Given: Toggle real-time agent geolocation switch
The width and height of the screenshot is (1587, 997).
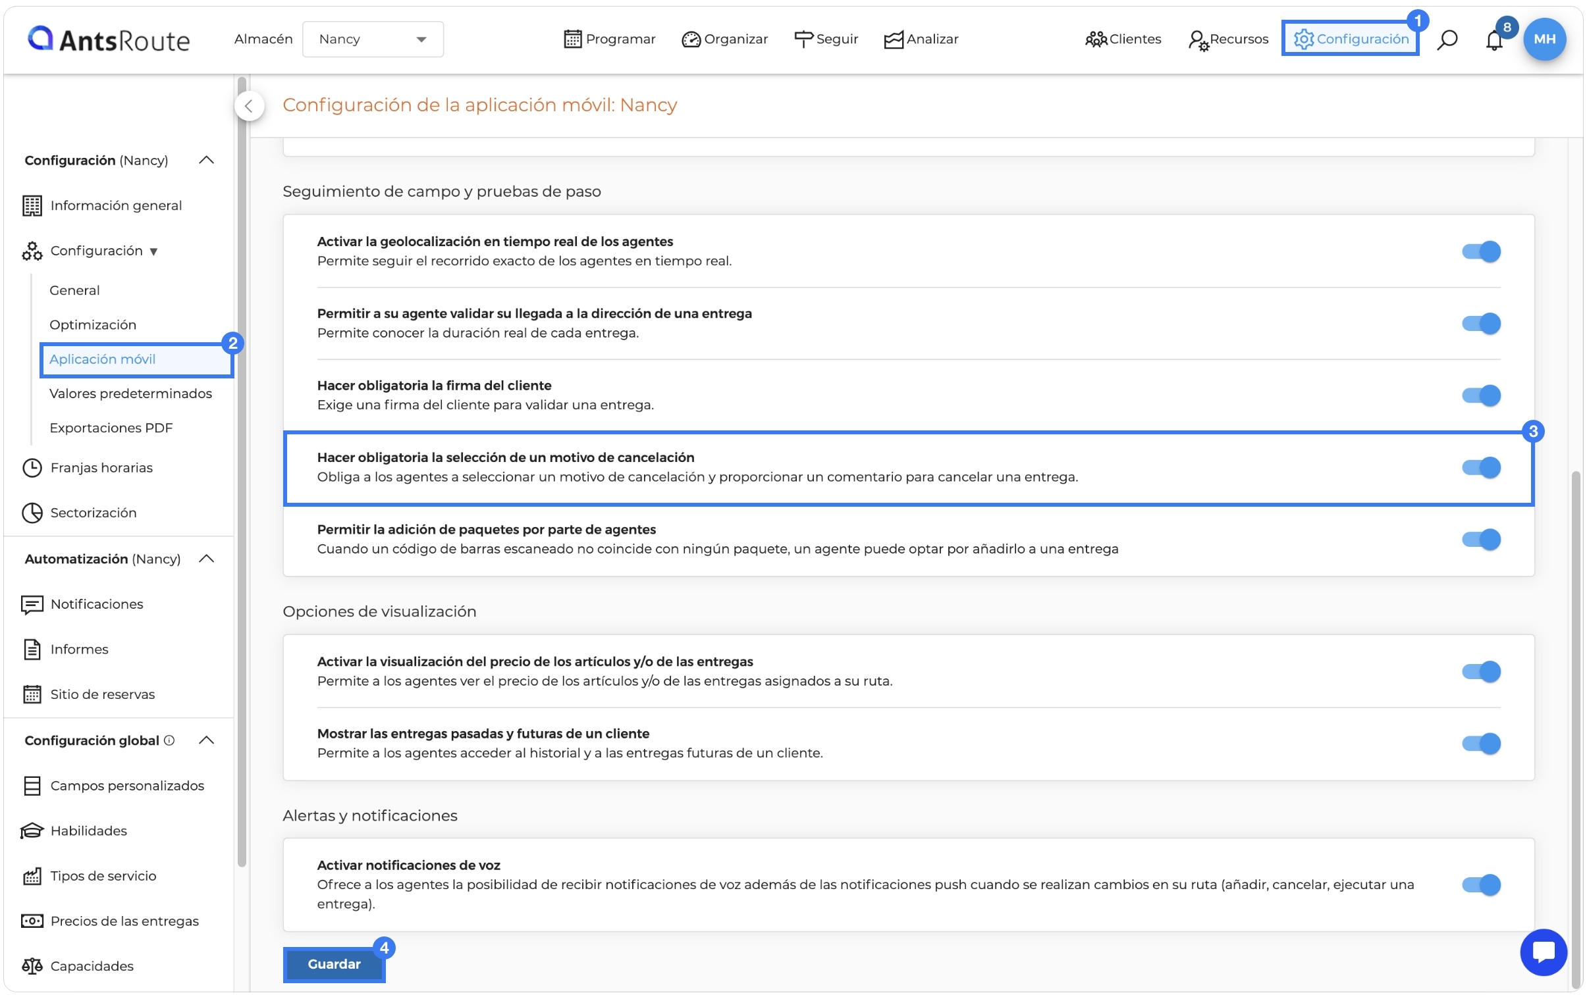Looking at the screenshot, I should 1481,251.
